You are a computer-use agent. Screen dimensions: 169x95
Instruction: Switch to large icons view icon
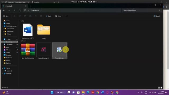pyautogui.click(x=161, y=88)
